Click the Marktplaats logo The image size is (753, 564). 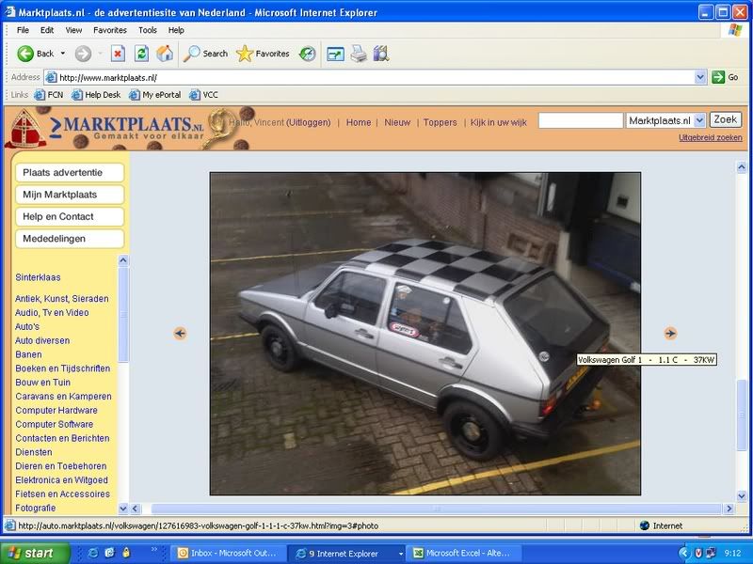click(127, 128)
